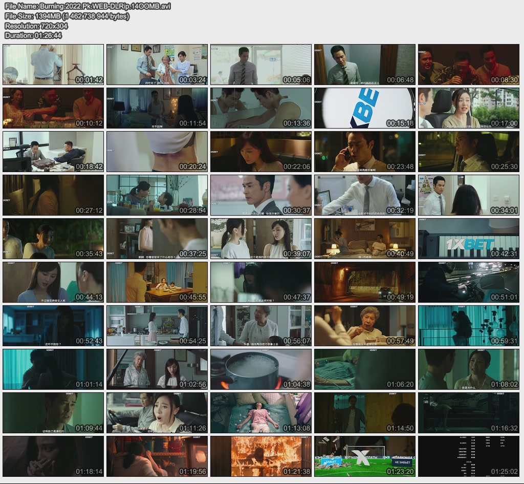
Task: Click the soccer field ad frame at 01:23:20
Action: pyautogui.click(x=365, y=456)
